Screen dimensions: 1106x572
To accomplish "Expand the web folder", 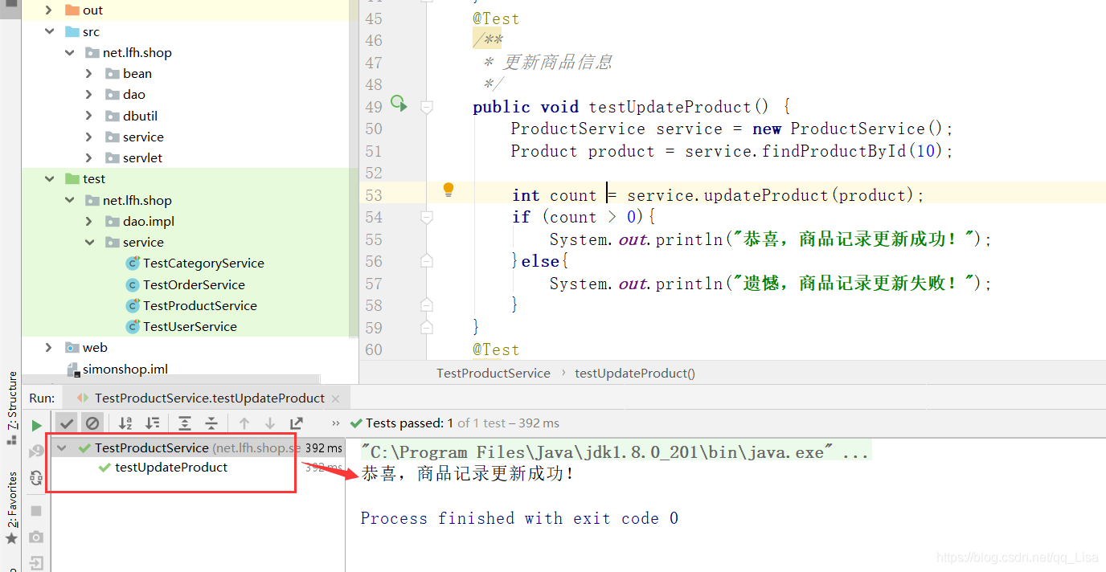I will pos(49,347).
